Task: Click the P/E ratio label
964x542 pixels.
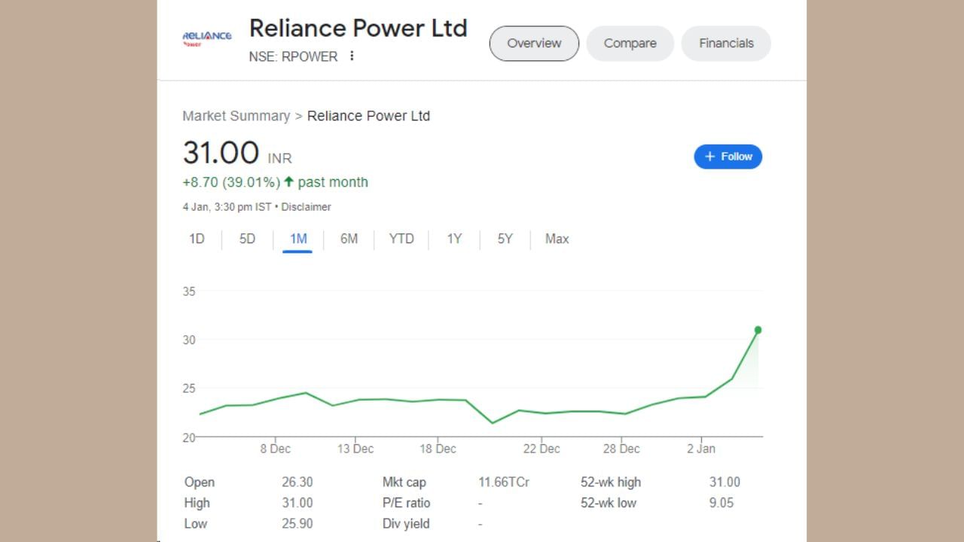Action: [406, 503]
